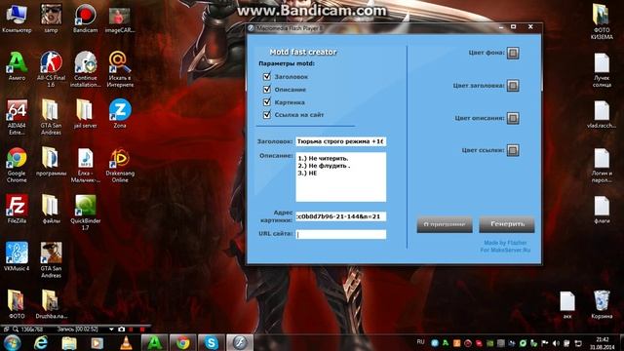The image size is (624, 351).
Task: Focus the Адрес картинки field
Action: (340, 216)
